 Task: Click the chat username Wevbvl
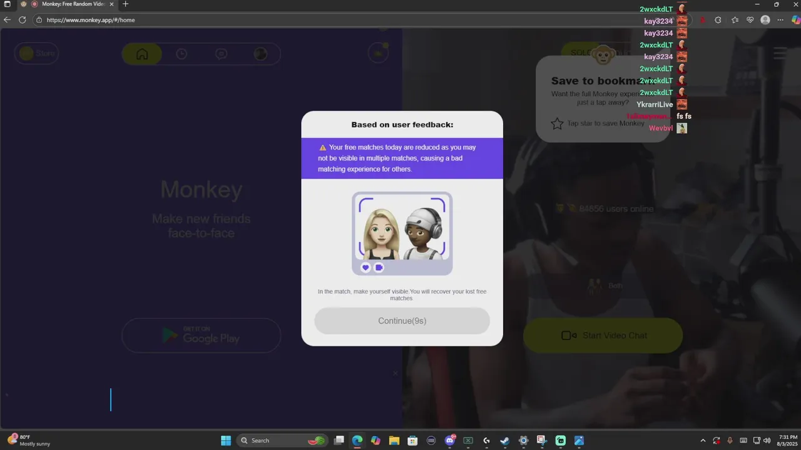[x=661, y=128]
